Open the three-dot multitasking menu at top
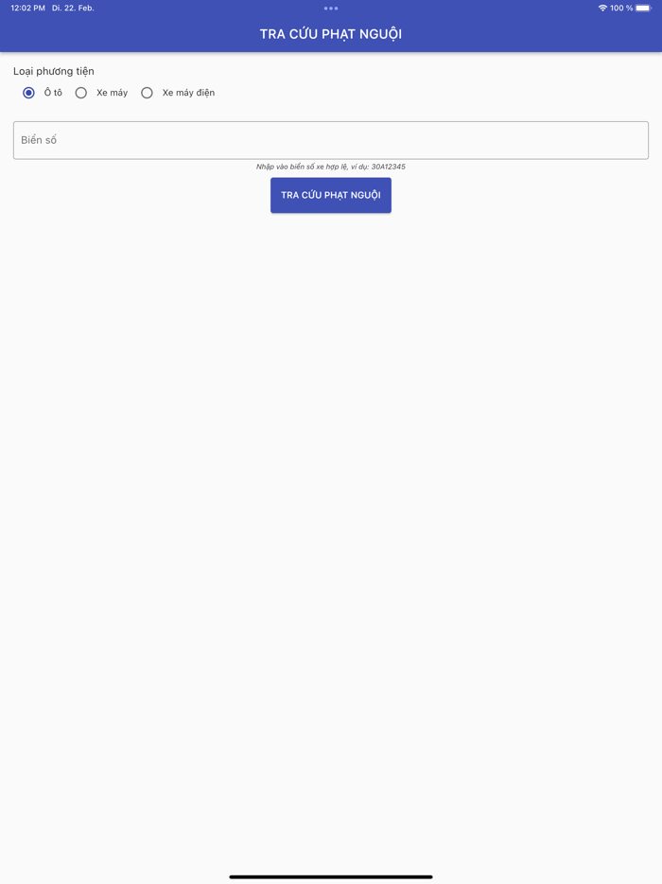Screen dimensions: 662x884 331,8
